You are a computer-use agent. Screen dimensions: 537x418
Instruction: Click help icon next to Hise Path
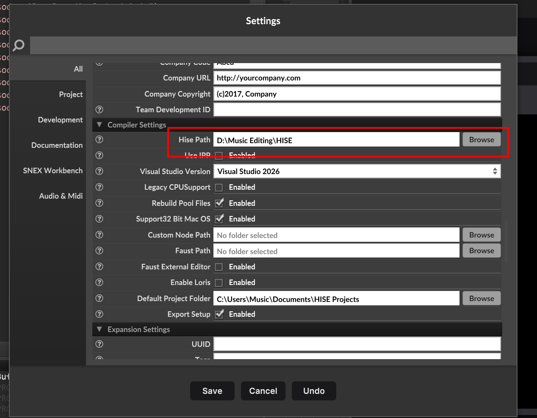click(100, 139)
